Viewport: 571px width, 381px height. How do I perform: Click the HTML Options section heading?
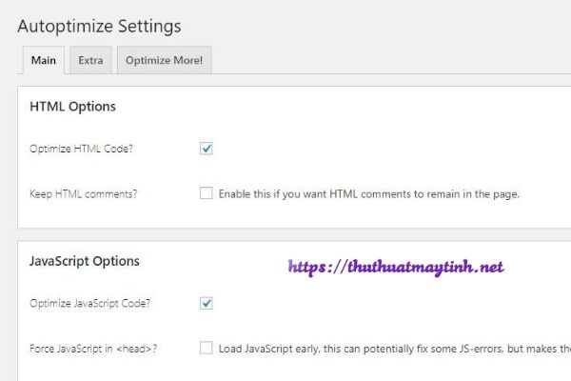click(x=73, y=106)
